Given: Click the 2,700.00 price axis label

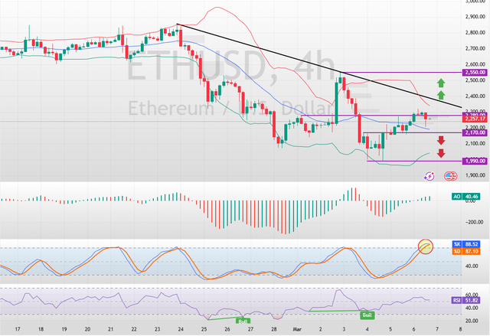Looking at the screenshot, I should [x=475, y=48].
